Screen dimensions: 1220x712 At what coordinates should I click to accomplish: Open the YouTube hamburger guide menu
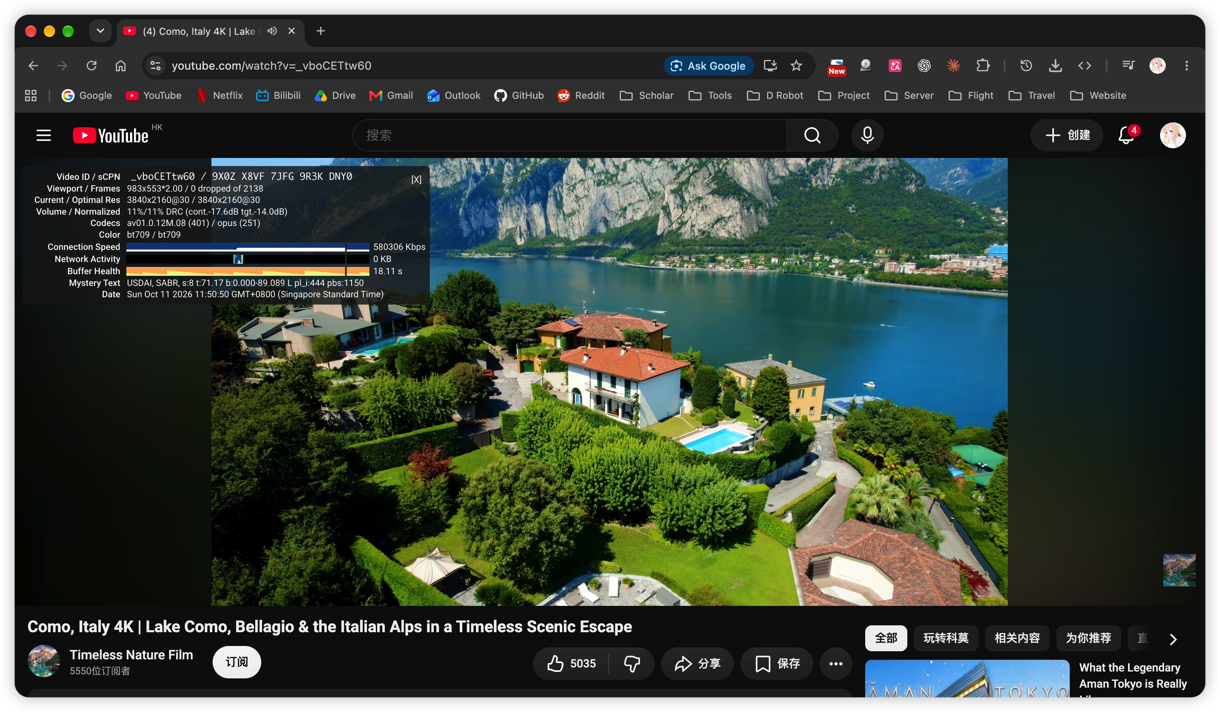pos(44,135)
